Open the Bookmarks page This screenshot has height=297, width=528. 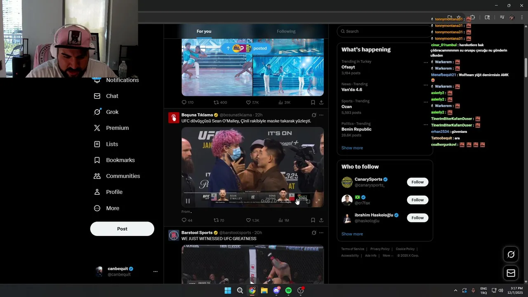click(x=115, y=160)
